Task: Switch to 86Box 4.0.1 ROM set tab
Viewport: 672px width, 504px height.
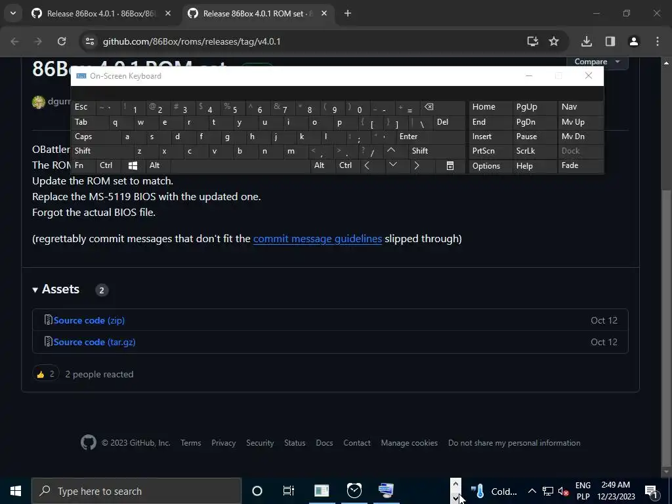Action: [258, 13]
